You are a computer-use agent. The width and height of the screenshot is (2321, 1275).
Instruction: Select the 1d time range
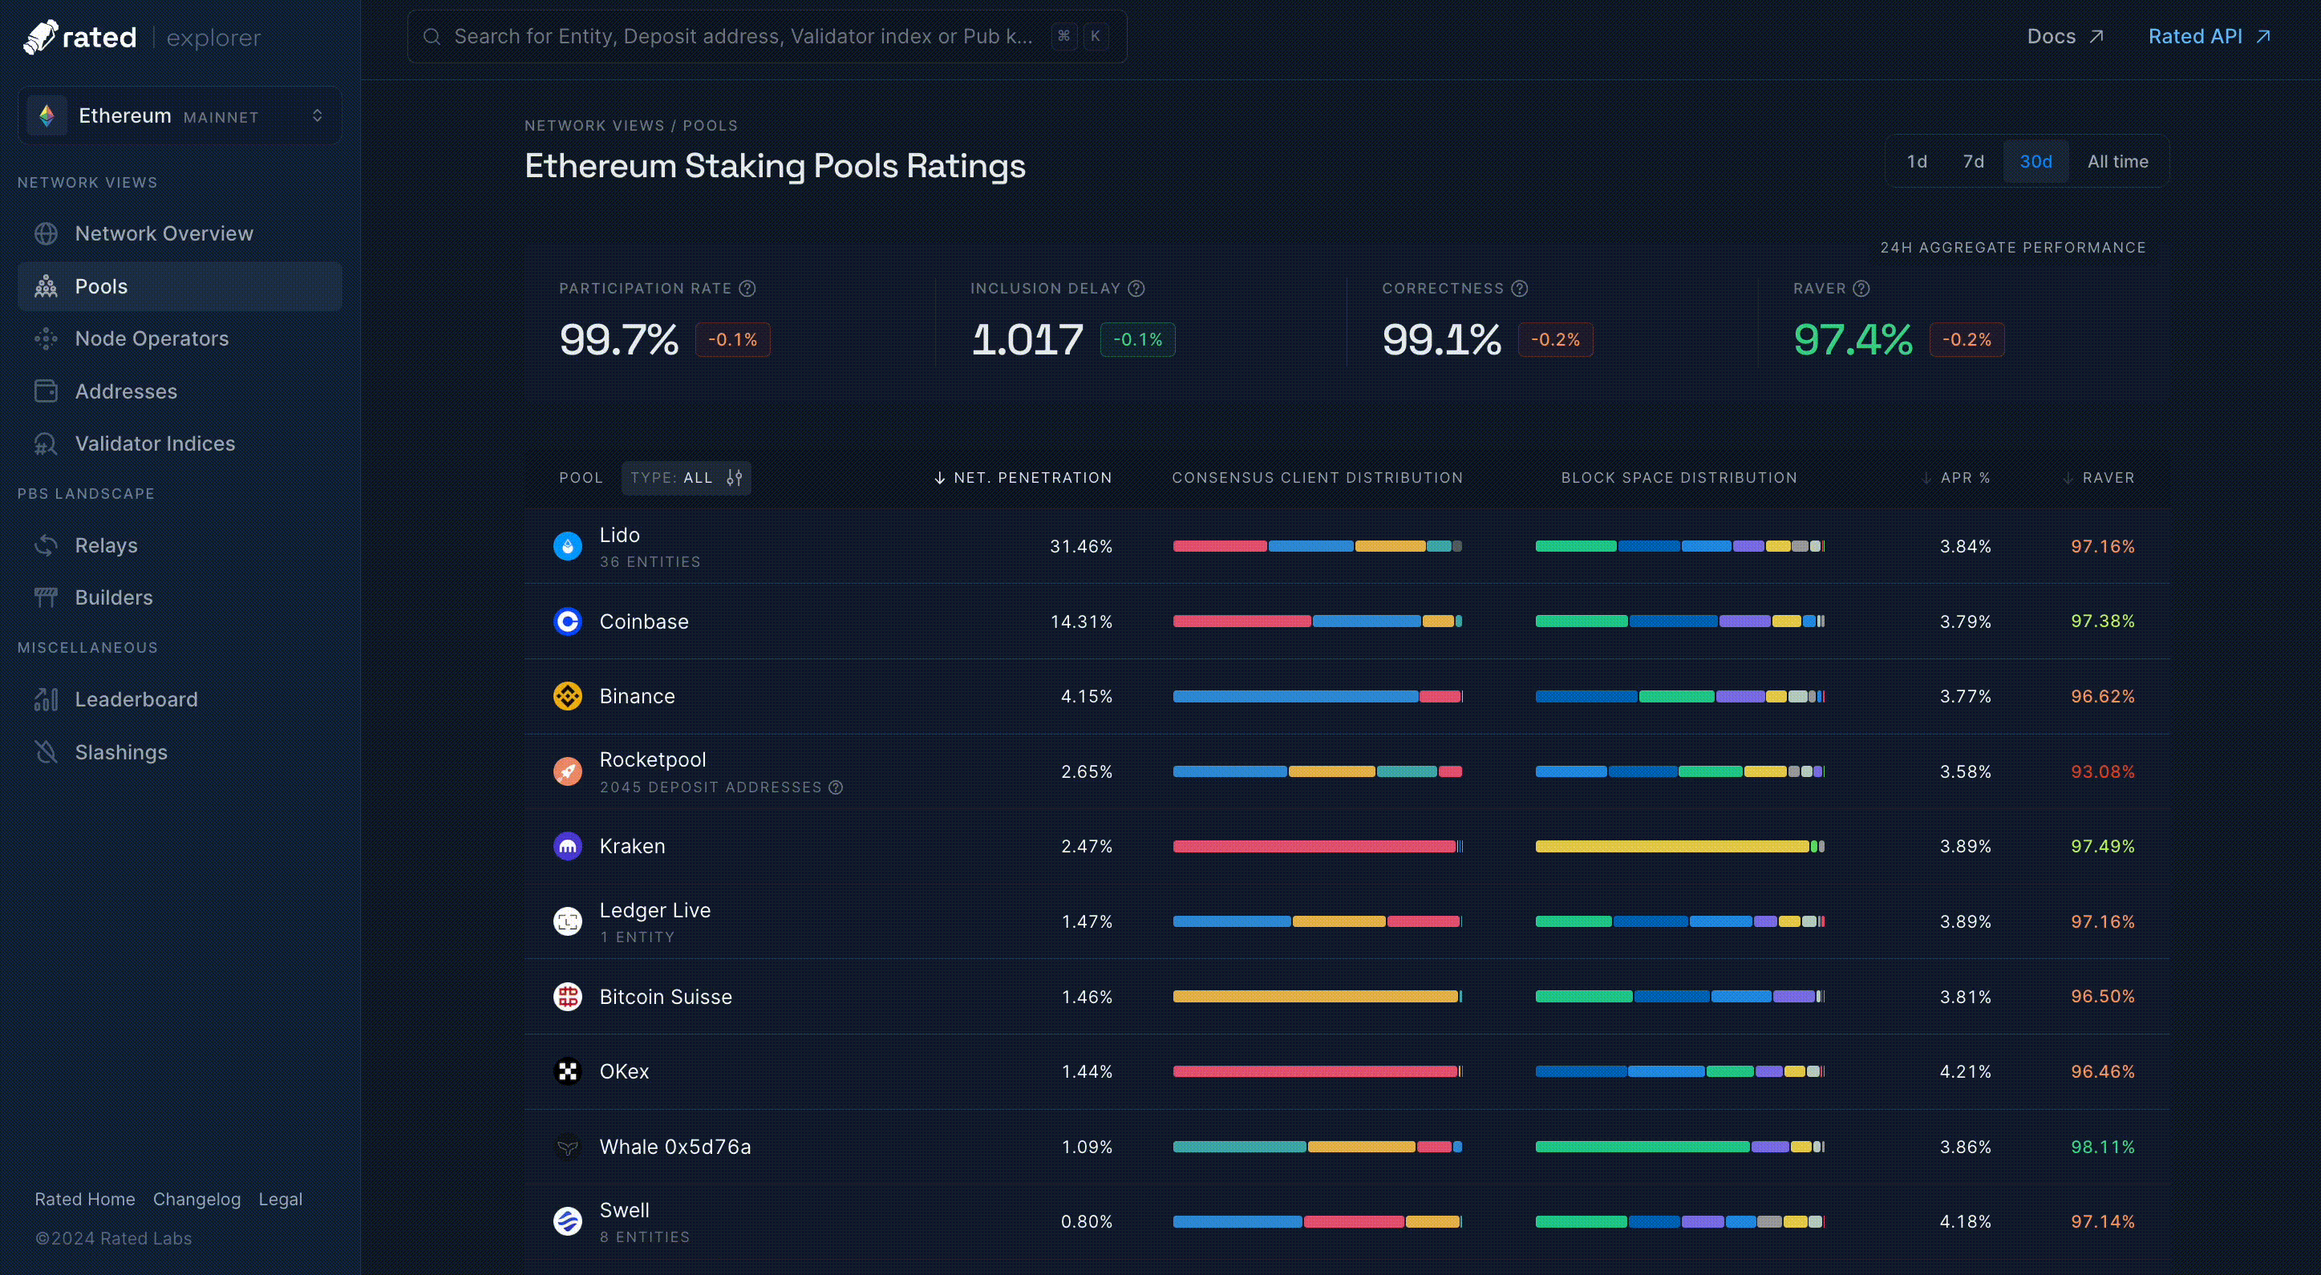[1917, 161]
